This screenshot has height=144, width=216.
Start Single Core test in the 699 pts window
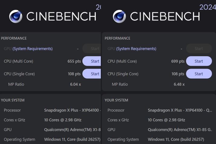click(x=198, y=74)
